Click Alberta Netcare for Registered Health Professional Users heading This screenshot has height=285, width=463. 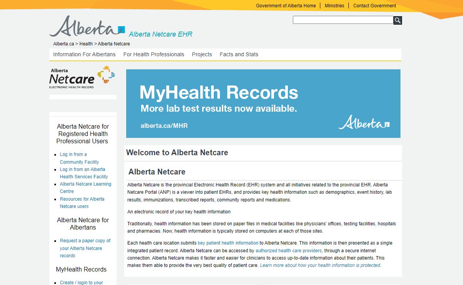83,134
